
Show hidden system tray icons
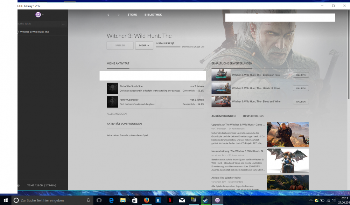coord(311,200)
